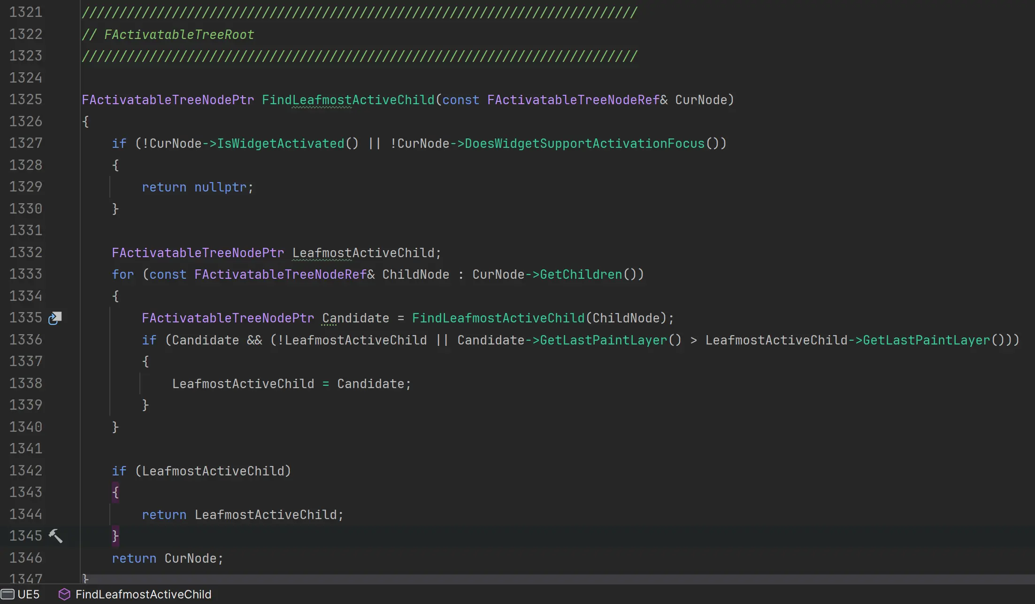Click the recursive call gutter icon on line 1335
Viewport: 1035px width, 604px height.
click(55, 318)
